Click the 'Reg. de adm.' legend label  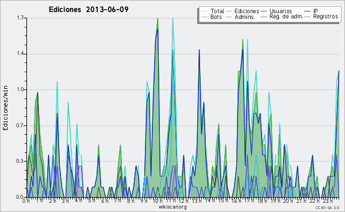tap(286, 17)
